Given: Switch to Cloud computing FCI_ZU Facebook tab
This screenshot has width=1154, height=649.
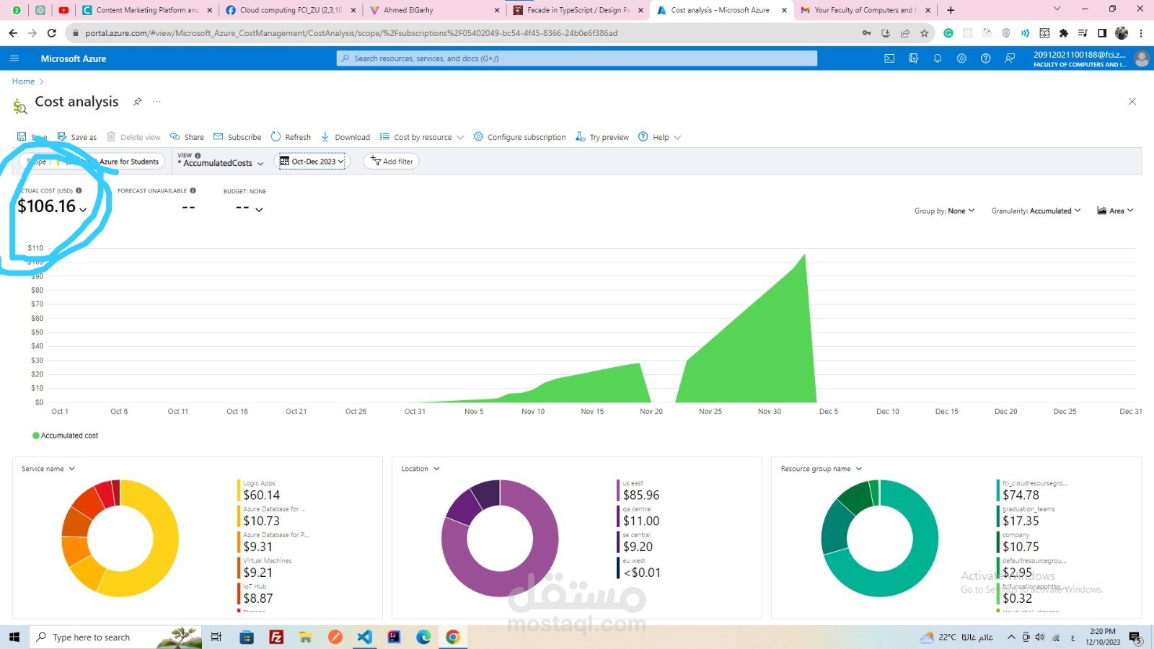Looking at the screenshot, I should click(291, 10).
